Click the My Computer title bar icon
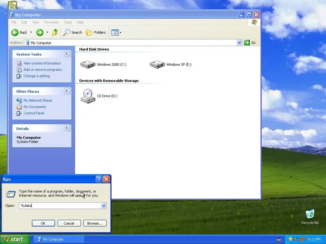 click(x=12, y=15)
